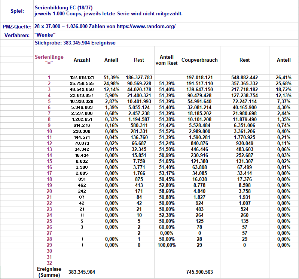This screenshot has width=299, height=279.
Task: Click Anzahl cell 8.092
Action: (82, 161)
